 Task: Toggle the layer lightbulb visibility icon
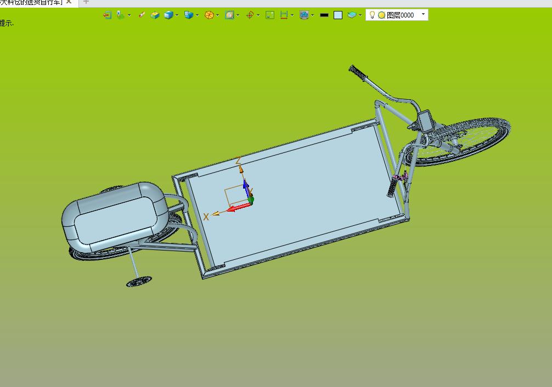tap(372, 15)
